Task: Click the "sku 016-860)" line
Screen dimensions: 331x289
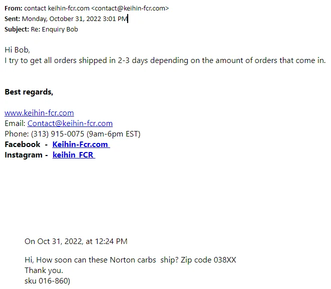Action: [x=48, y=281]
